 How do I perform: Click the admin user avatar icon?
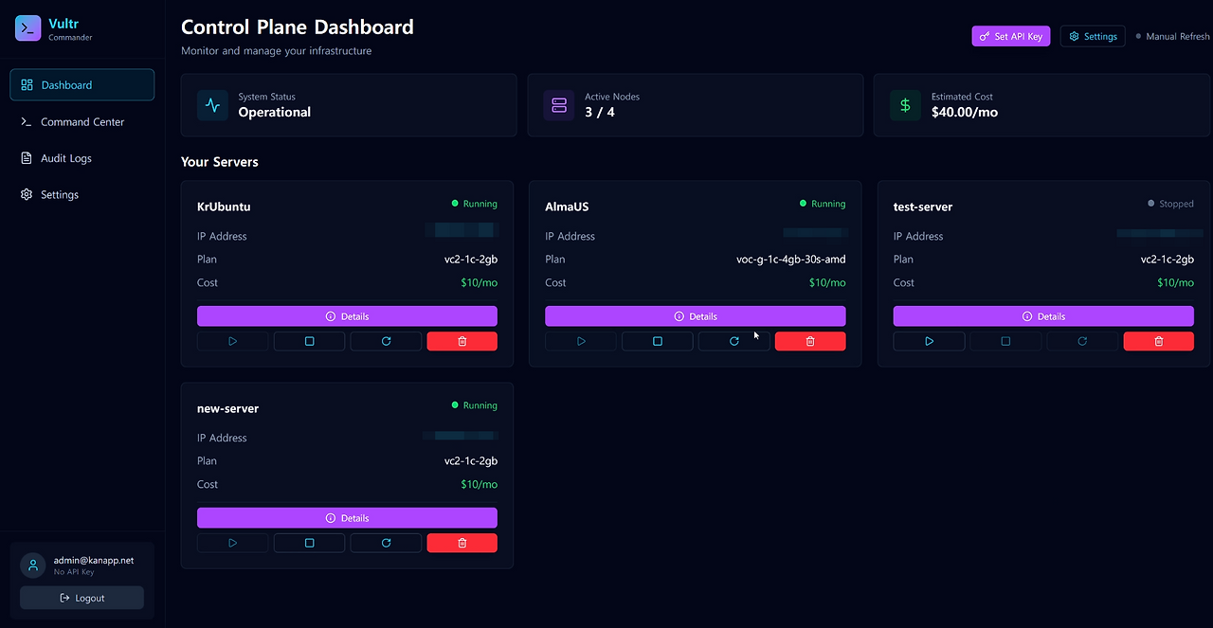[33, 565]
